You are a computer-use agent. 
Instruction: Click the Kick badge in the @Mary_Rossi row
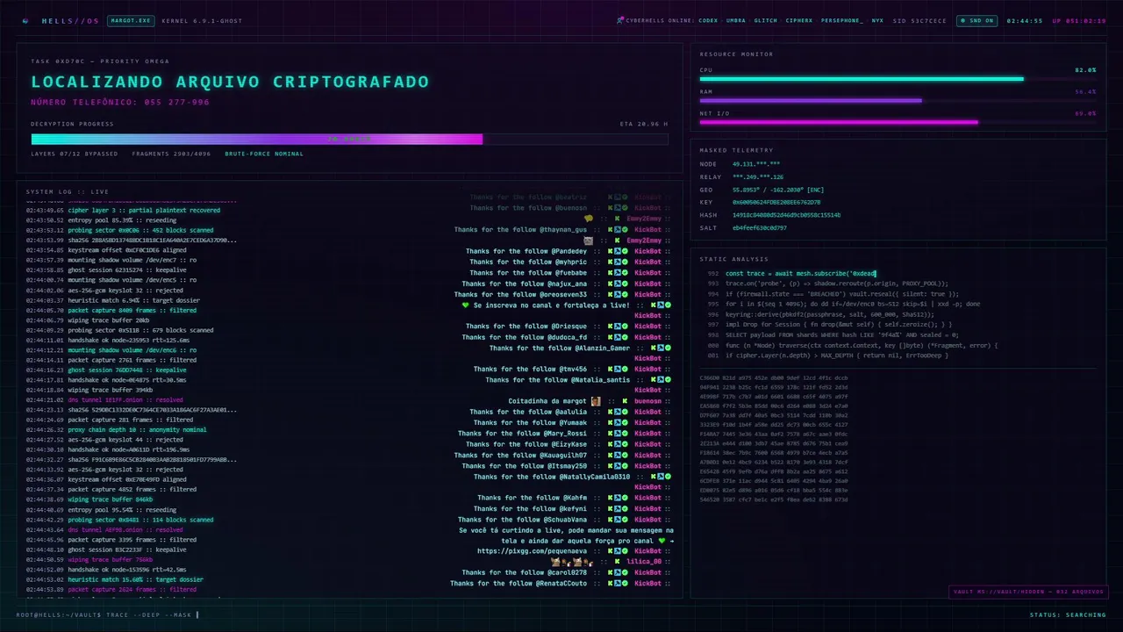click(611, 433)
